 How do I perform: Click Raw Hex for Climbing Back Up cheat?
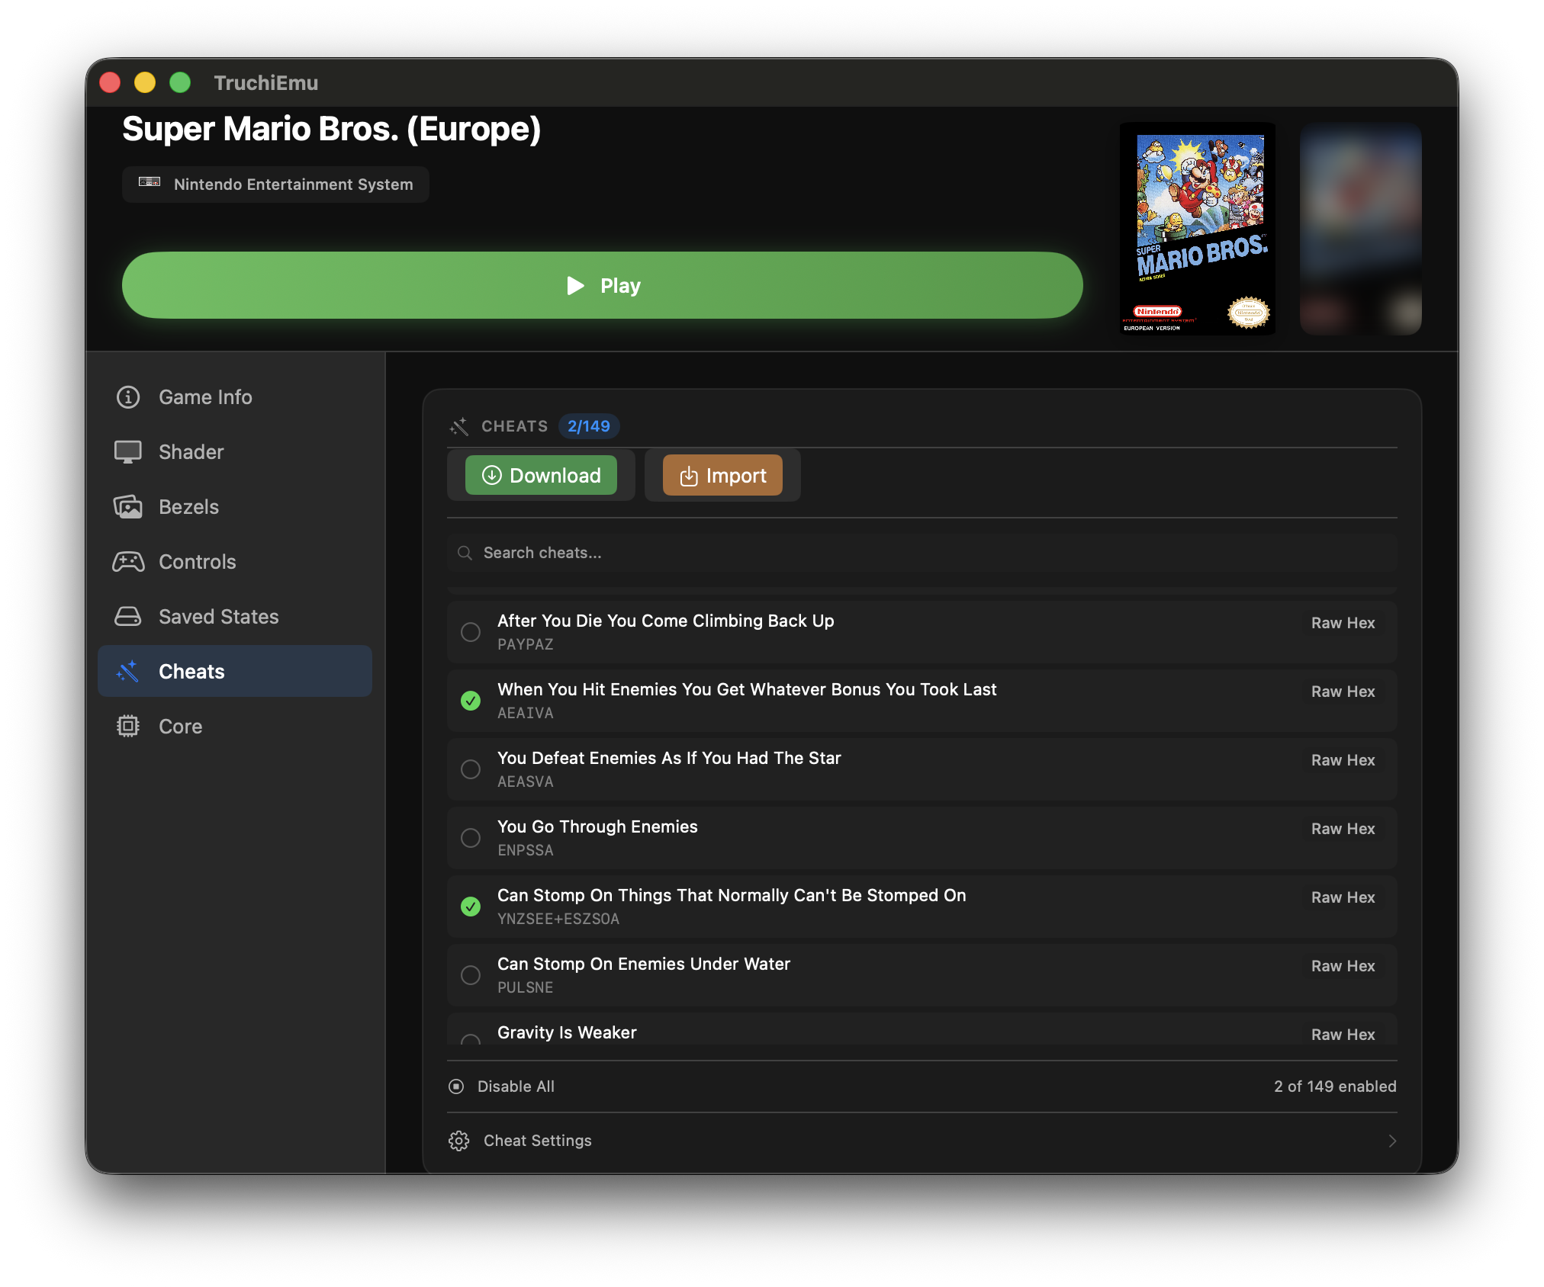1343,623
